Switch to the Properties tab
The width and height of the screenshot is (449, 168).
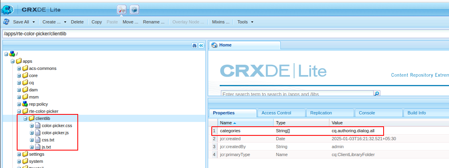point(233,113)
